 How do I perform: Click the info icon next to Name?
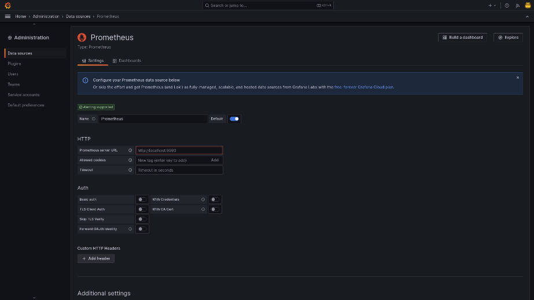click(94, 118)
